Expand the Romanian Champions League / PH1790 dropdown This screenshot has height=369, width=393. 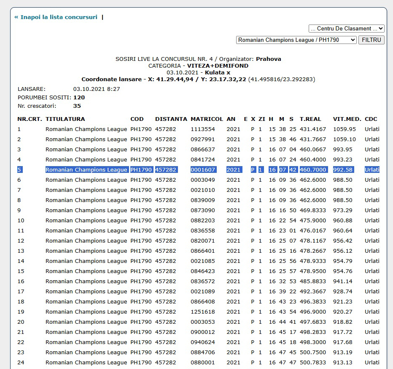click(296, 40)
